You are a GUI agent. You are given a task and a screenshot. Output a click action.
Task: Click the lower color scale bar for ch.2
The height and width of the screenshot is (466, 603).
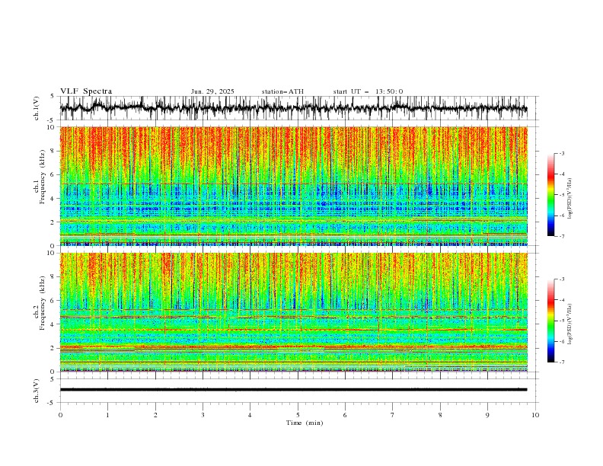coord(551,321)
